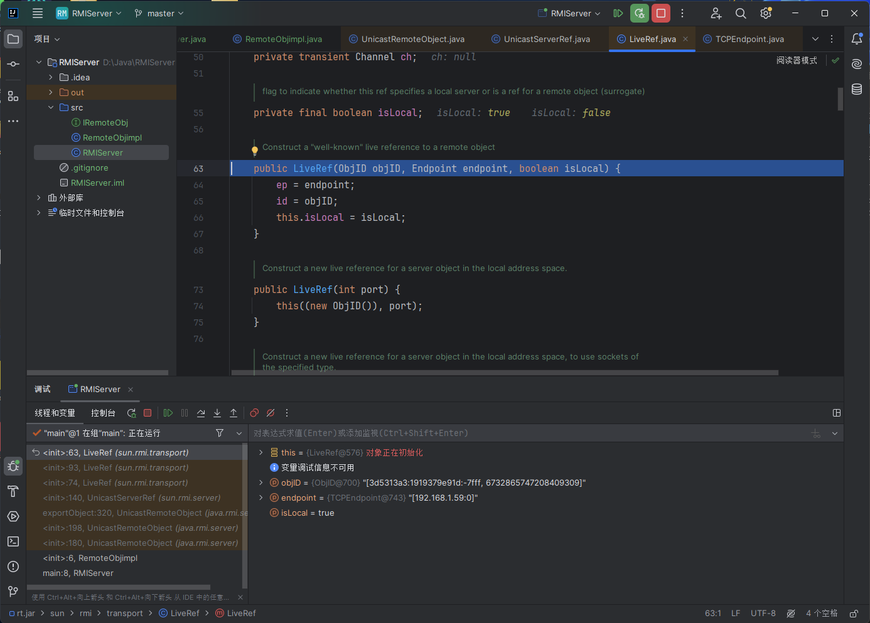Open thread selector dropdown arrow

point(239,434)
